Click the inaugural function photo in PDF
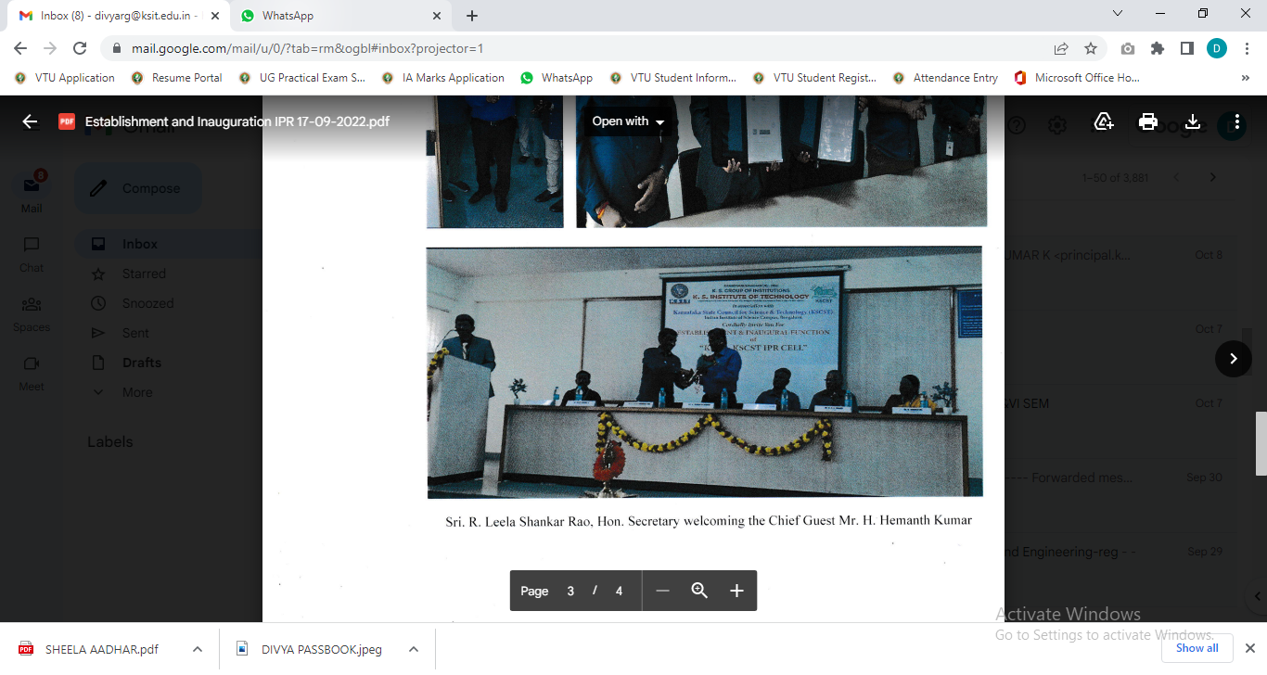Screen dimensions: 1267x675 [704, 372]
